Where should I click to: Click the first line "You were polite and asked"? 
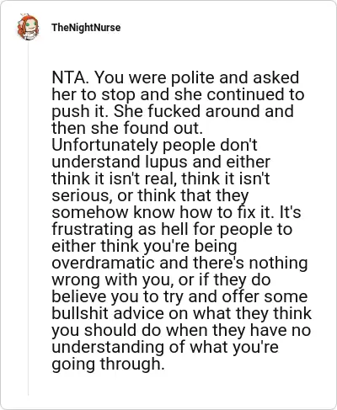click(197, 77)
